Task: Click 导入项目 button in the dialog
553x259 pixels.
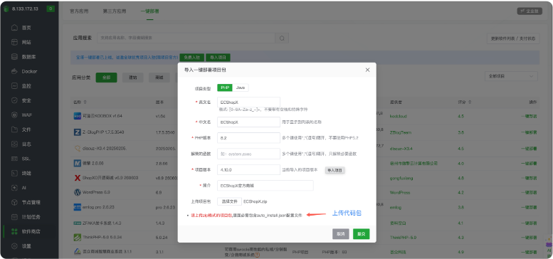Action: 335,170
